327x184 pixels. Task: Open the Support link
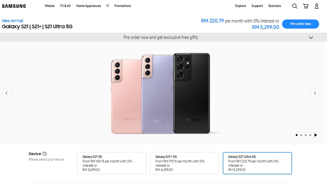click(257, 6)
